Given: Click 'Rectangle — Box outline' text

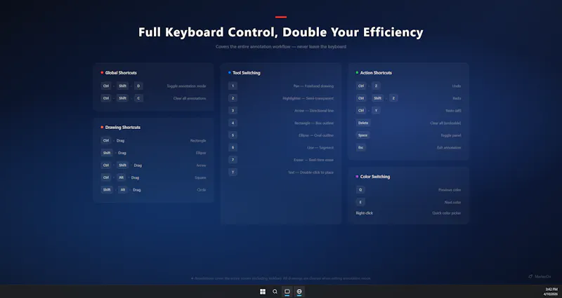Looking at the screenshot, I should pyautogui.click(x=314, y=123).
